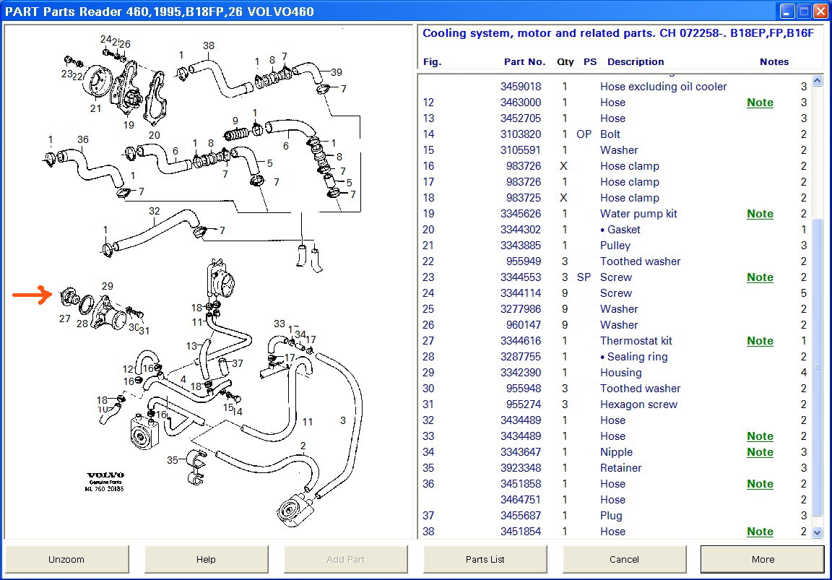Select Hose row part 3452705
The image size is (832, 580).
(615, 118)
